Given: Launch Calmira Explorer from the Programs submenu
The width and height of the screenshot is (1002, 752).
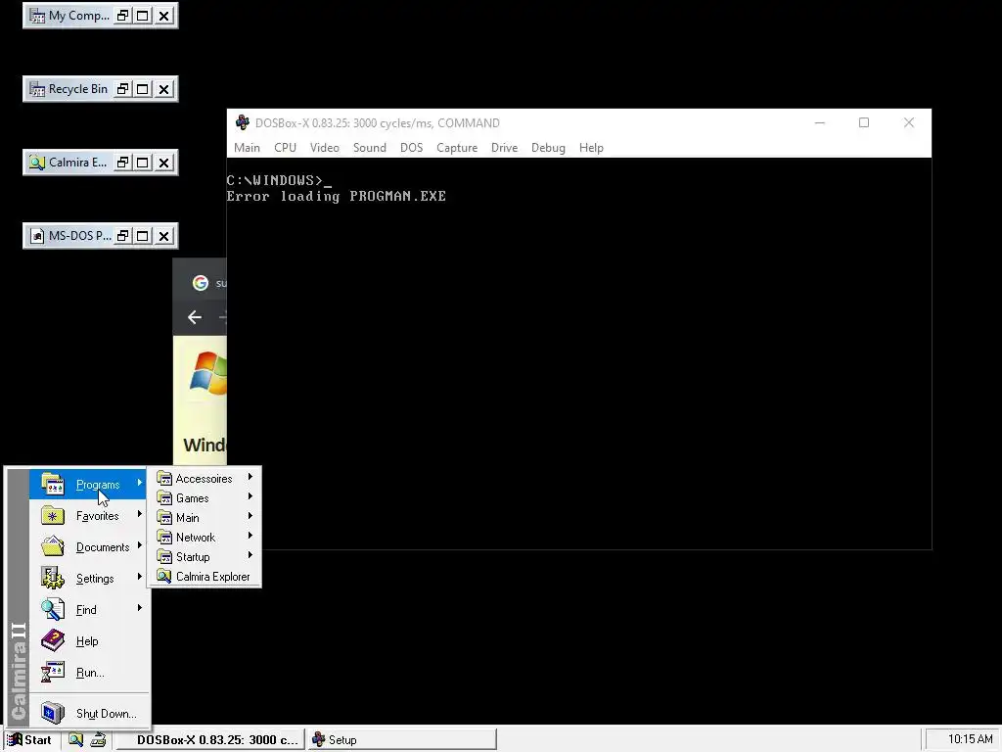Looking at the screenshot, I should [205, 576].
